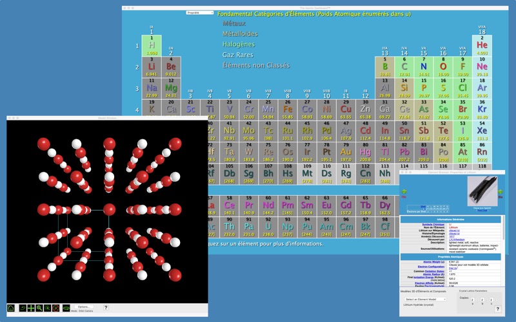Open the Atomic Weight link
516x322 pixels.
pos(432,262)
